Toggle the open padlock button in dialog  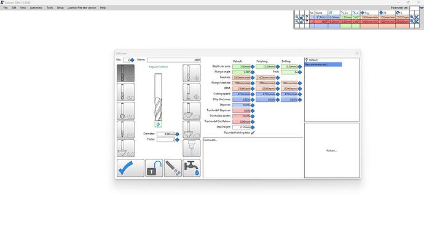click(x=154, y=168)
